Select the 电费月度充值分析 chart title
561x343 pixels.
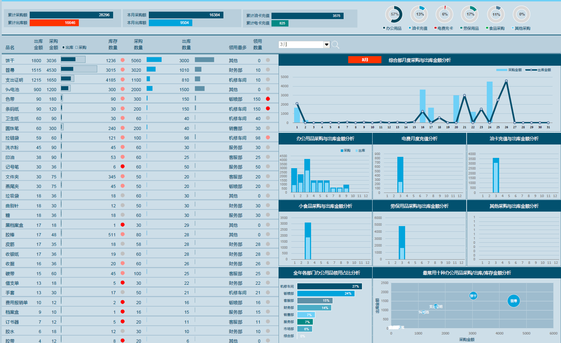[x=419, y=138]
